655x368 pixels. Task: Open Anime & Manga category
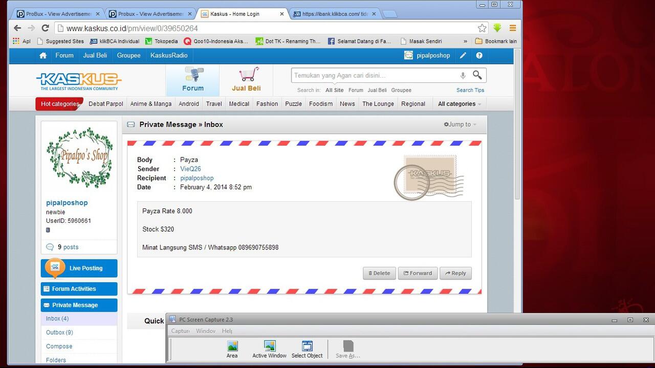[x=151, y=104]
